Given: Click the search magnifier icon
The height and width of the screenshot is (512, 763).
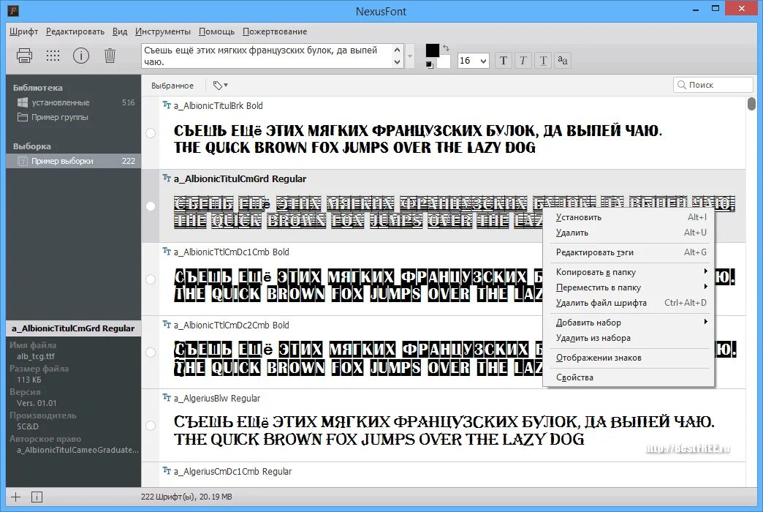Looking at the screenshot, I should pos(682,85).
